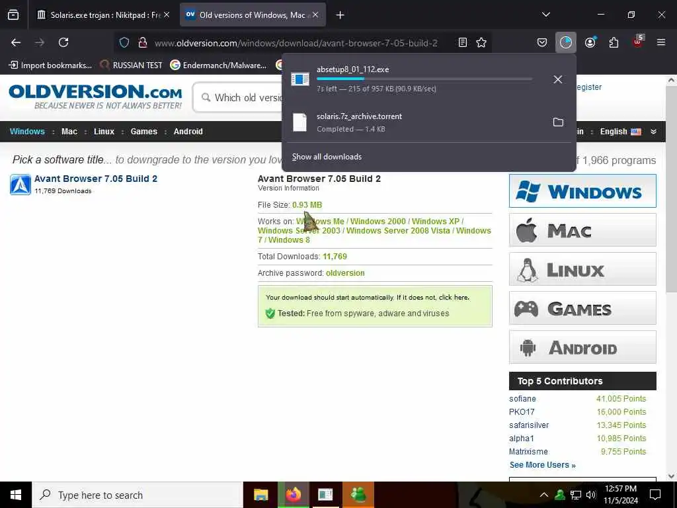The height and width of the screenshot is (508, 677).
Task: Click Import bookmarks button
Action: pyautogui.click(x=50, y=65)
